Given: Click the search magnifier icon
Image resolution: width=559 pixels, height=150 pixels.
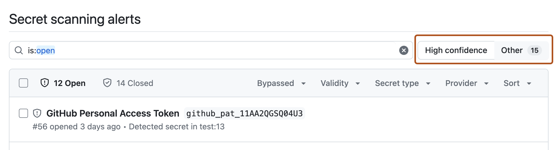Looking at the screenshot, I should (x=19, y=50).
